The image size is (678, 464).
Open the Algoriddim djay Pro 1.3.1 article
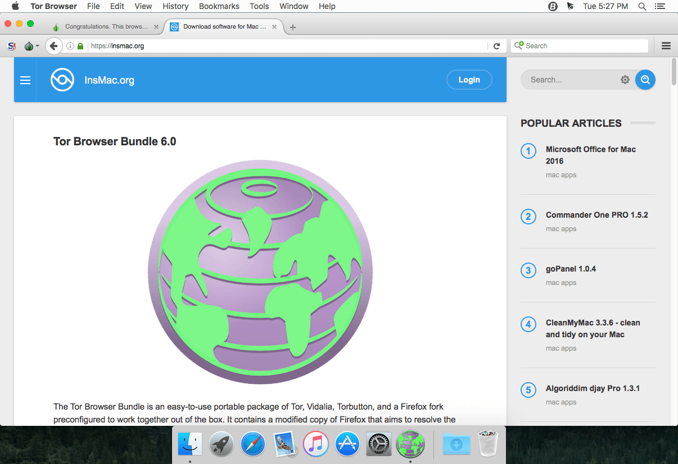click(x=593, y=388)
